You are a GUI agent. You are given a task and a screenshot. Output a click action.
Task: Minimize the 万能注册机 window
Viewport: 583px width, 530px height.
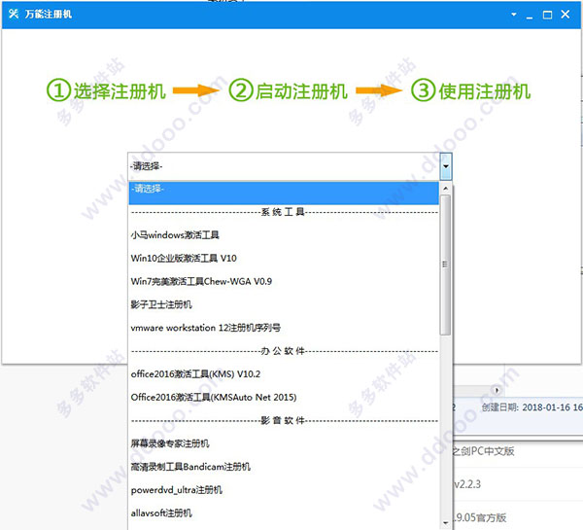pyautogui.click(x=530, y=16)
